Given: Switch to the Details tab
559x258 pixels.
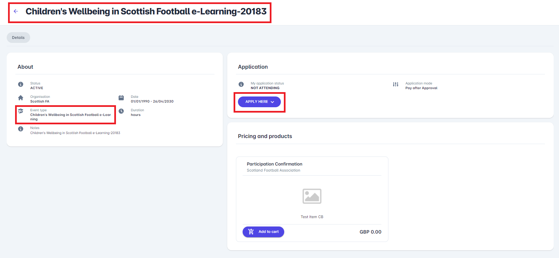Looking at the screenshot, I should 18,38.
